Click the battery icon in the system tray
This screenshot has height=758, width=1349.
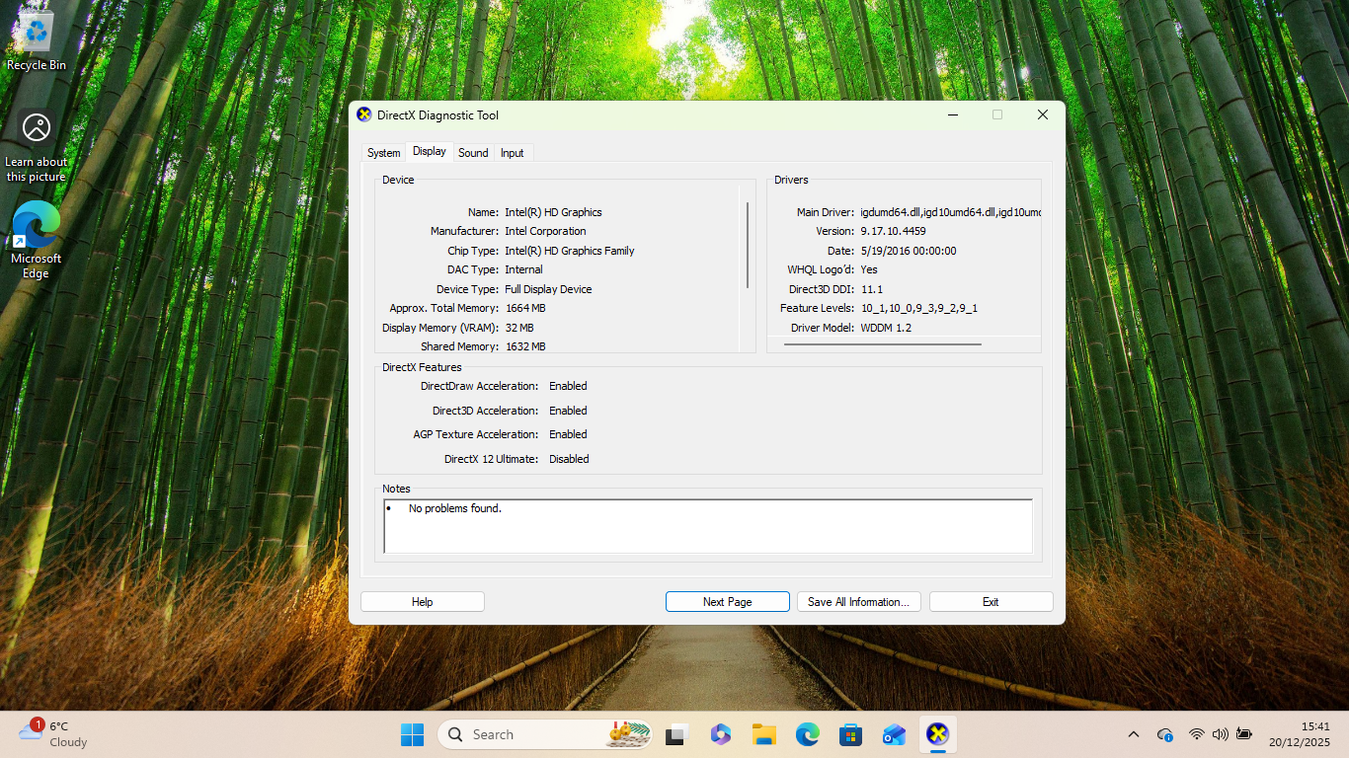point(1243,734)
